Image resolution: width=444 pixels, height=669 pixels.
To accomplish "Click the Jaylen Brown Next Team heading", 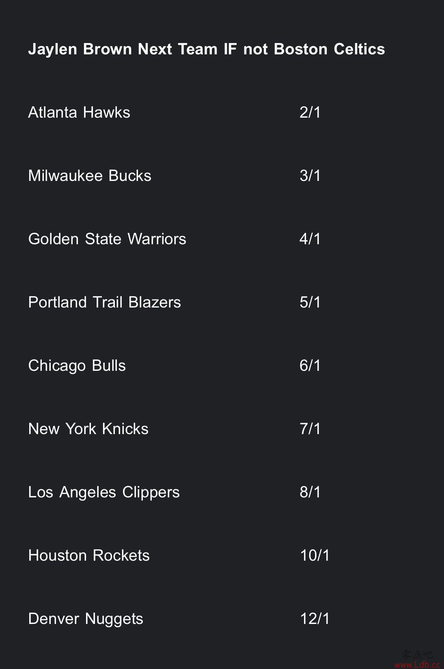I will 206,49.
